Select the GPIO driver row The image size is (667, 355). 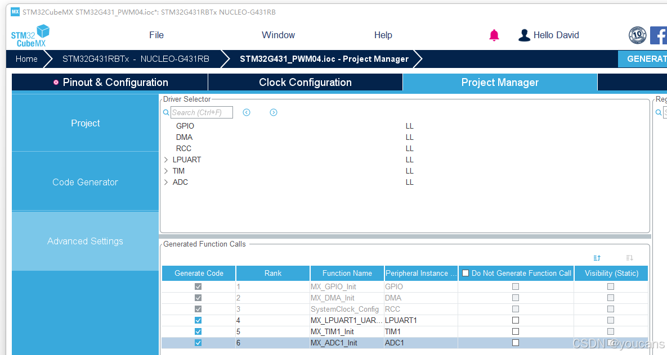(185, 126)
